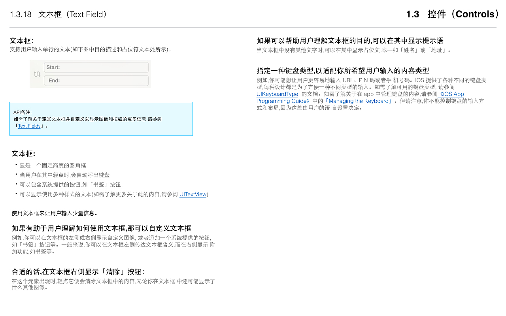Click inside the Start text field
Screen dimensions: 506x316
96,67
